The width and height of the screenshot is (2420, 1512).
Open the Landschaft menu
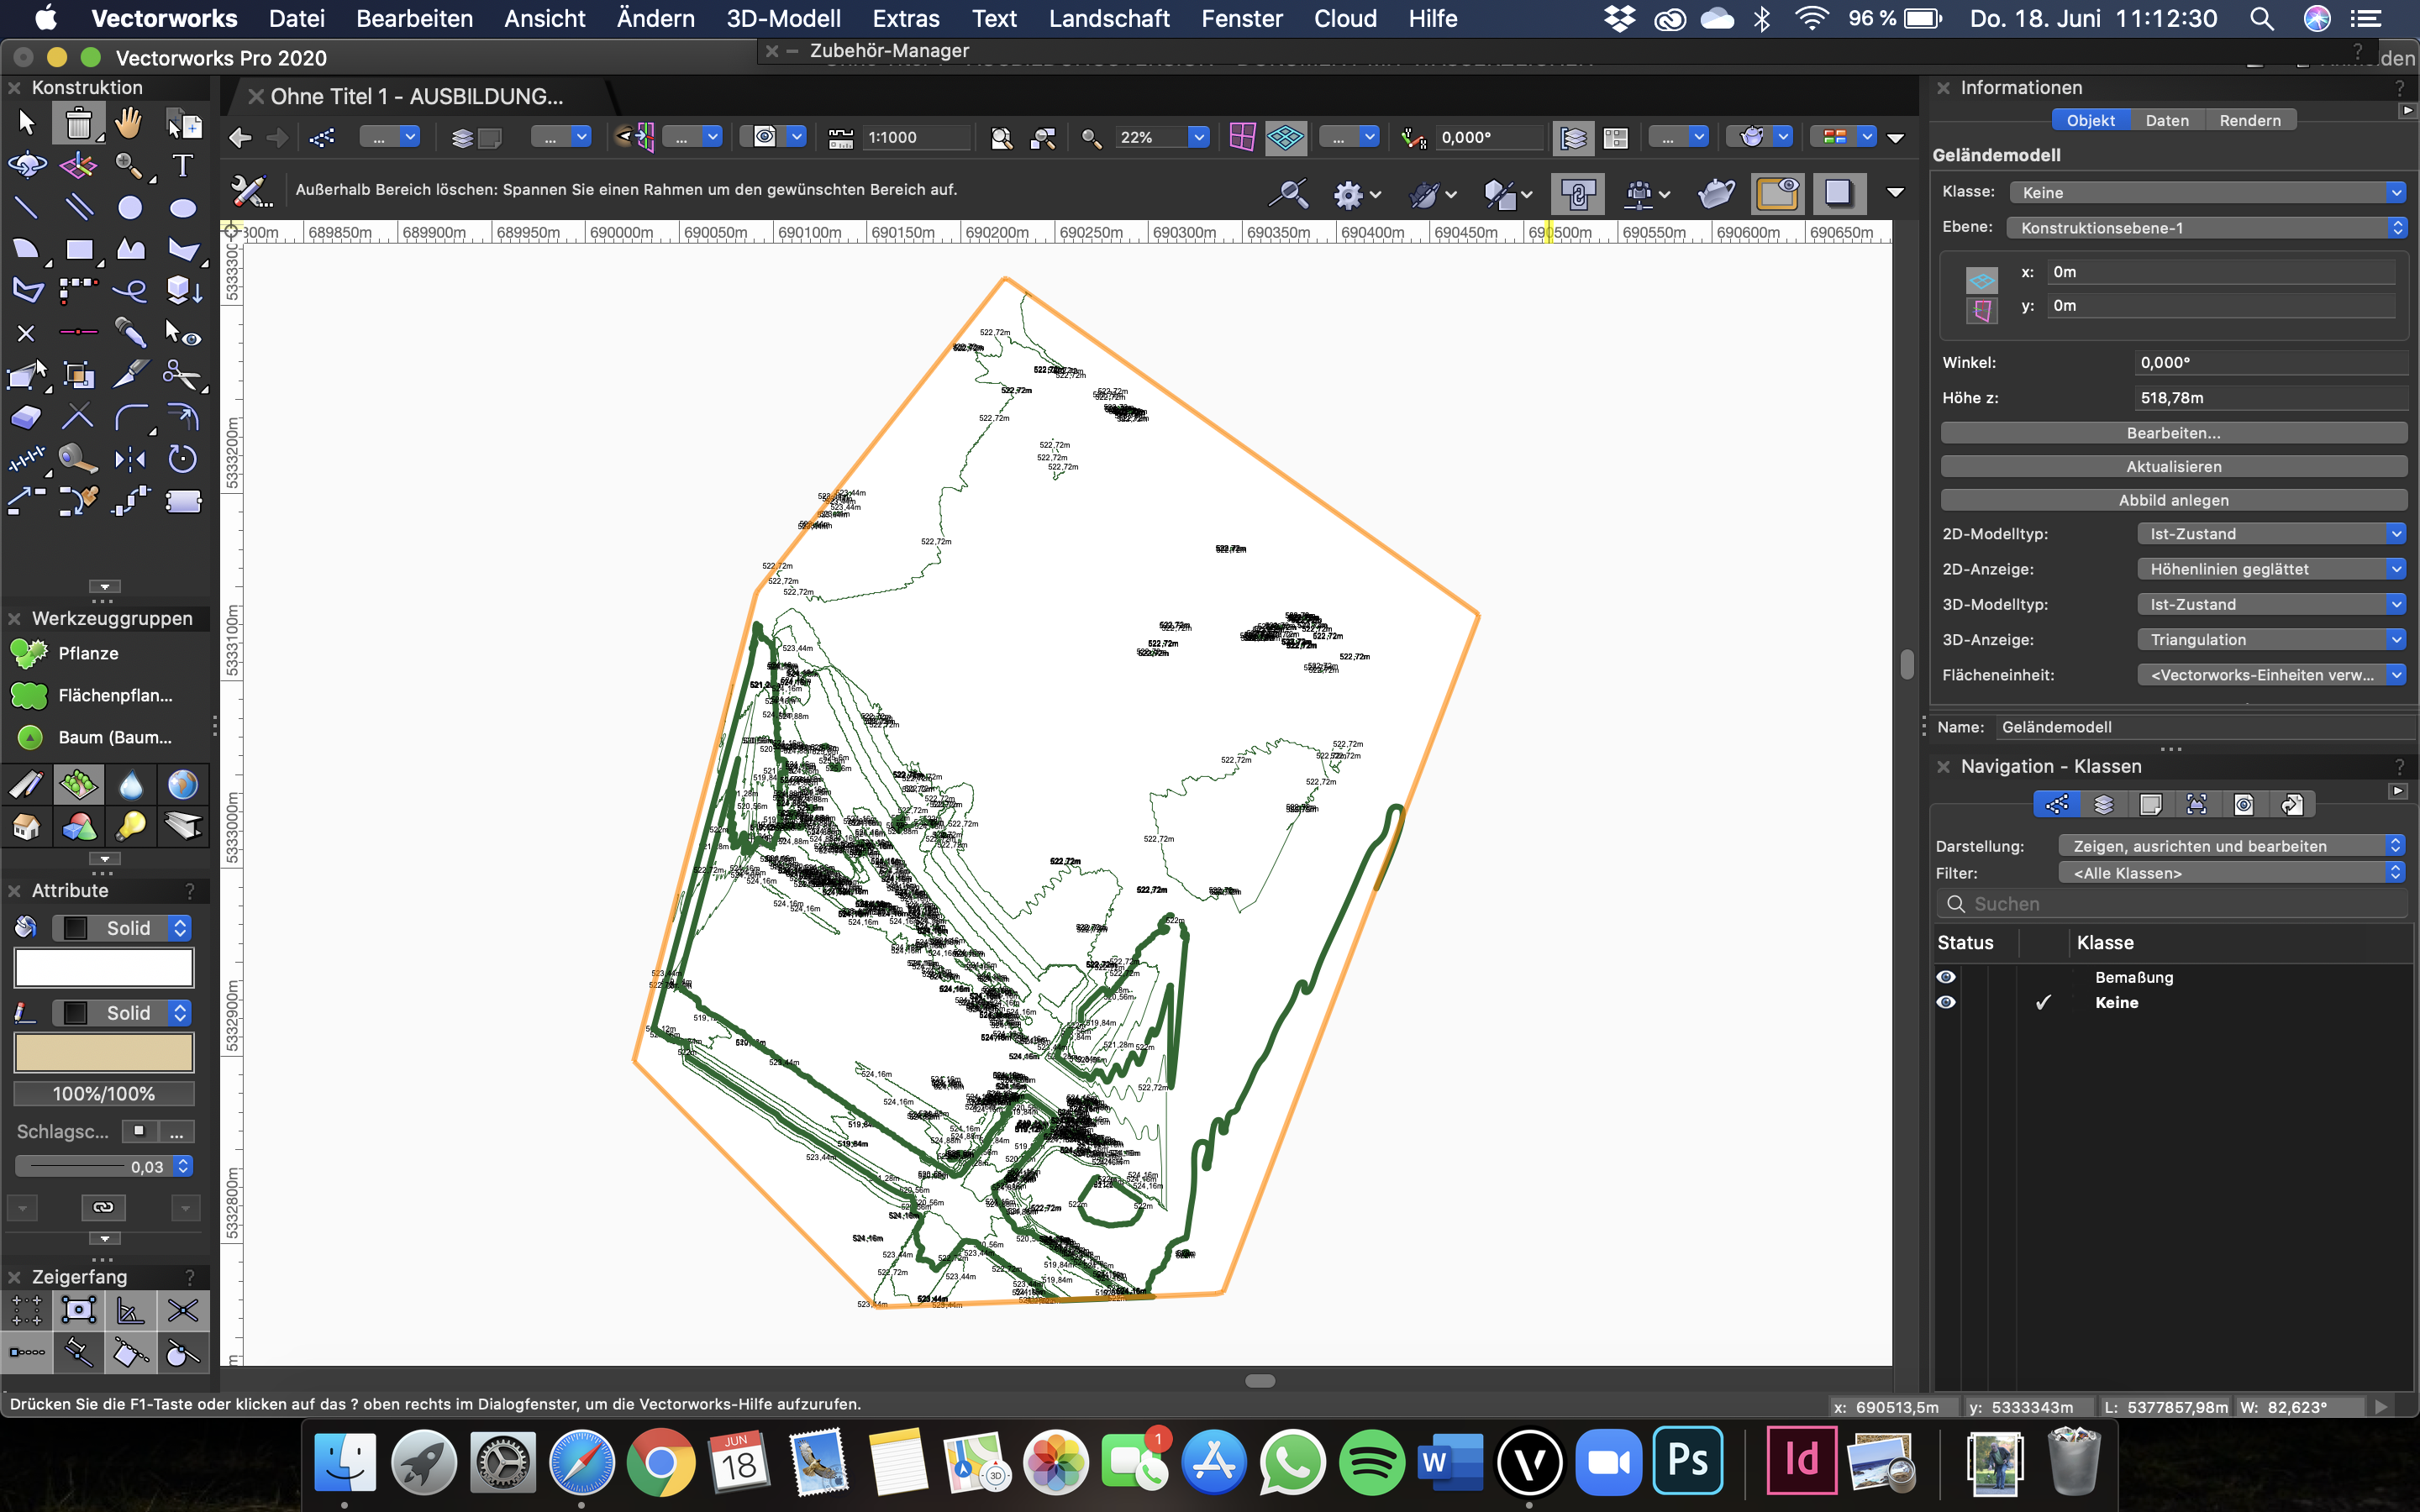[x=1108, y=18]
